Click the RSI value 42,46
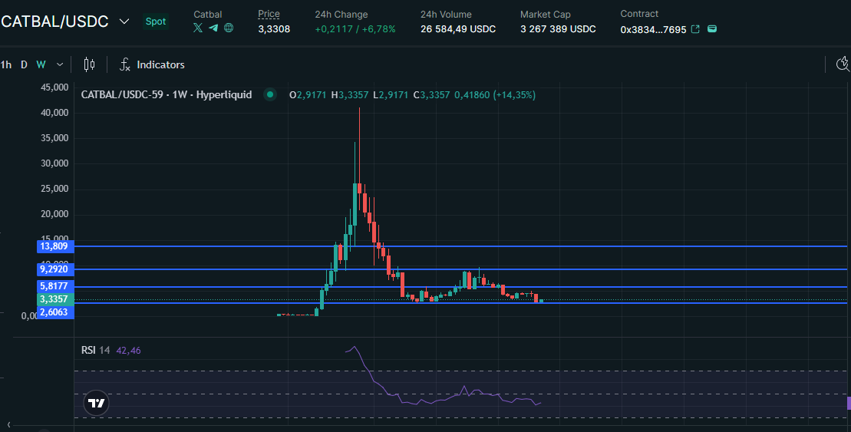The height and width of the screenshot is (432, 851). (129, 351)
